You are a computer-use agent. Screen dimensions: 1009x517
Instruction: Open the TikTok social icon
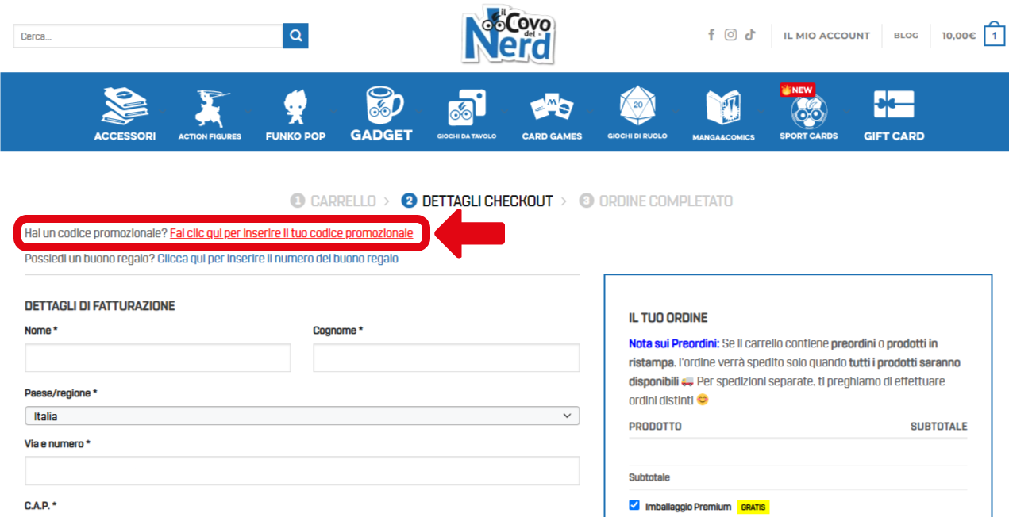tap(750, 35)
